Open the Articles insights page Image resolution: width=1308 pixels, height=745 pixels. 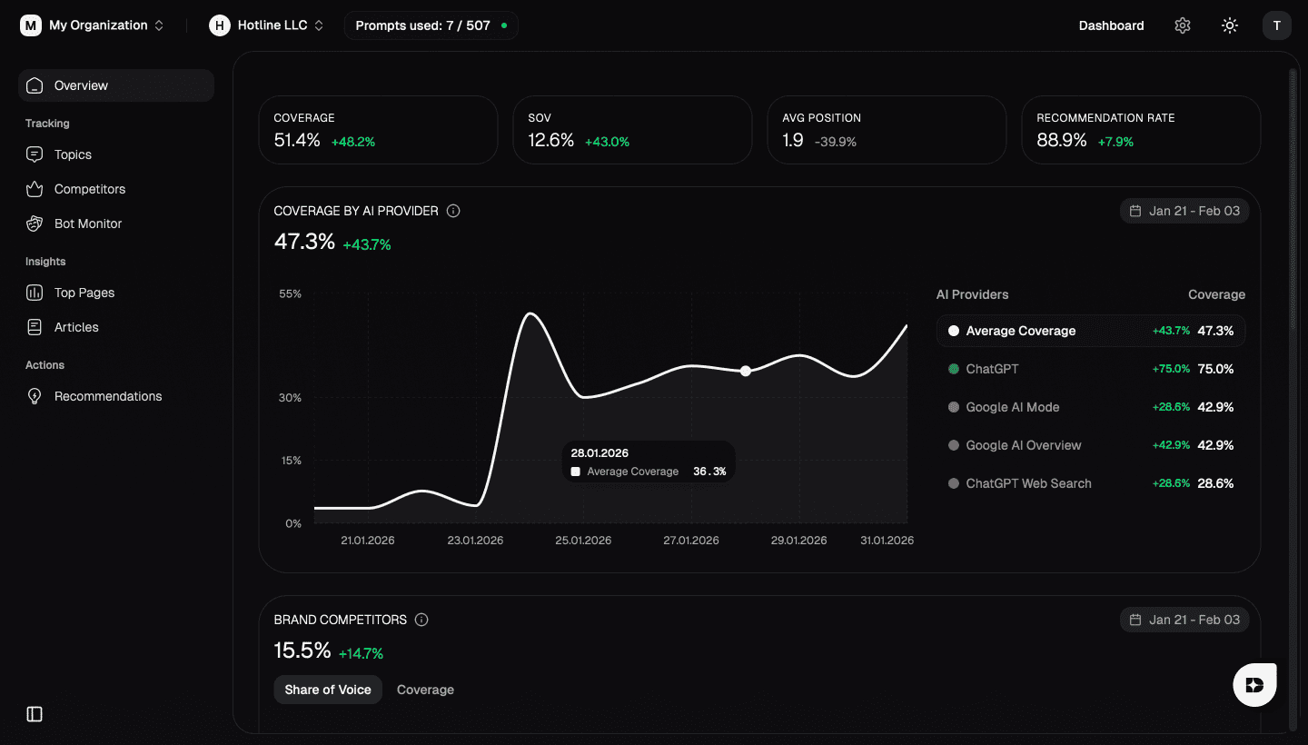pos(76,327)
